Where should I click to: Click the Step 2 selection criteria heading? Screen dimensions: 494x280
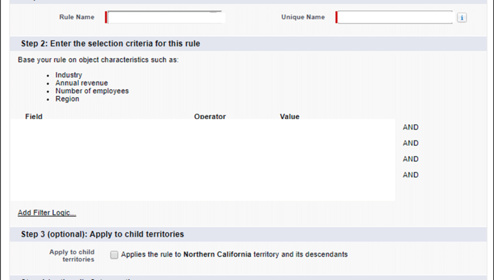(x=110, y=44)
